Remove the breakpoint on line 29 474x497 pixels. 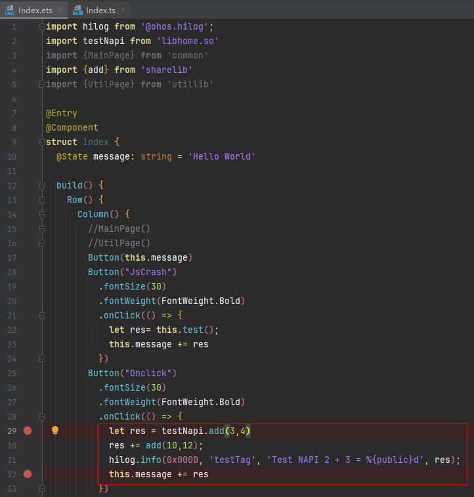click(x=28, y=431)
